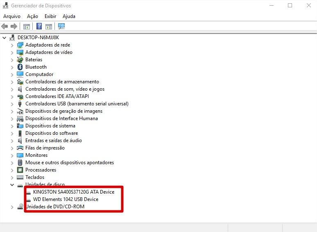Click the properties pane toolbar icon
Screen dimensions: 317x232
pyautogui.click(x=49, y=27)
